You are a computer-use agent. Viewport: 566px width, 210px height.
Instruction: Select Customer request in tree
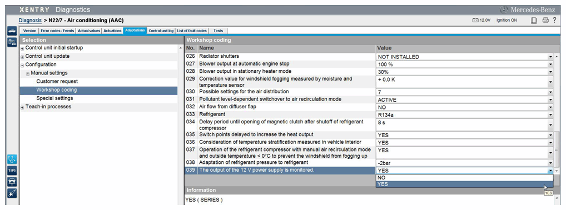click(57, 82)
